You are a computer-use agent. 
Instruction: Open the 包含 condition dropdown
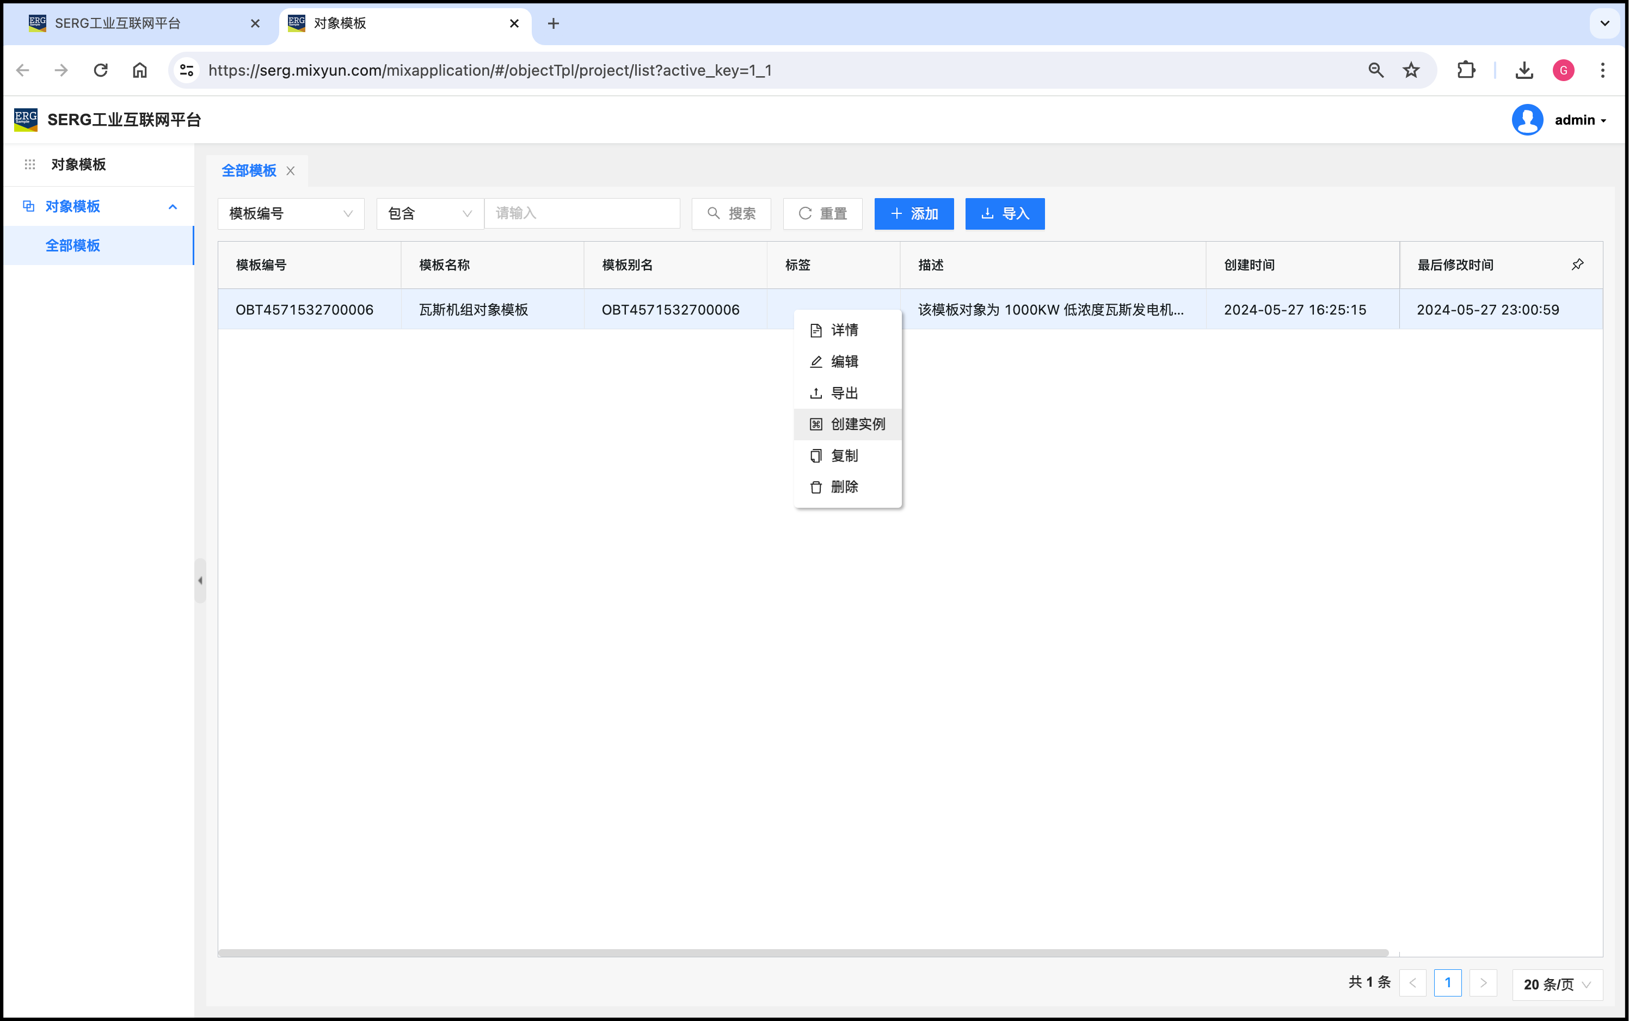point(429,213)
